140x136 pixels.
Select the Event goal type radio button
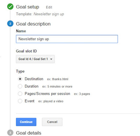[20, 101]
